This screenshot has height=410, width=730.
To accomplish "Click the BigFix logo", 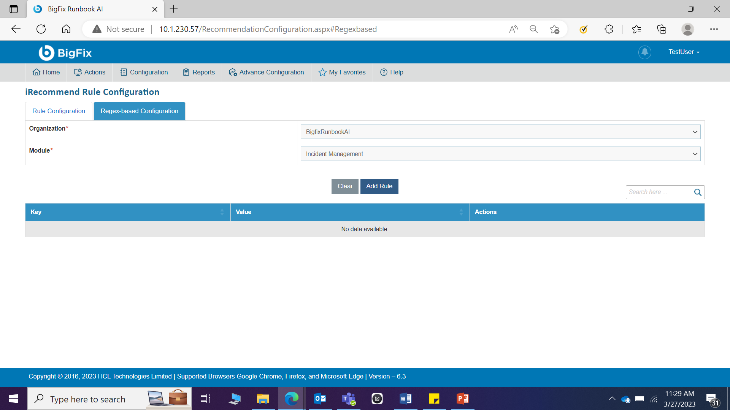I will (65, 53).
